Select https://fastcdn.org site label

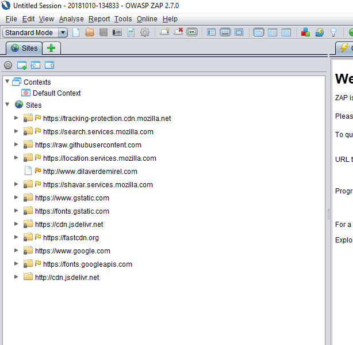(x=71, y=238)
